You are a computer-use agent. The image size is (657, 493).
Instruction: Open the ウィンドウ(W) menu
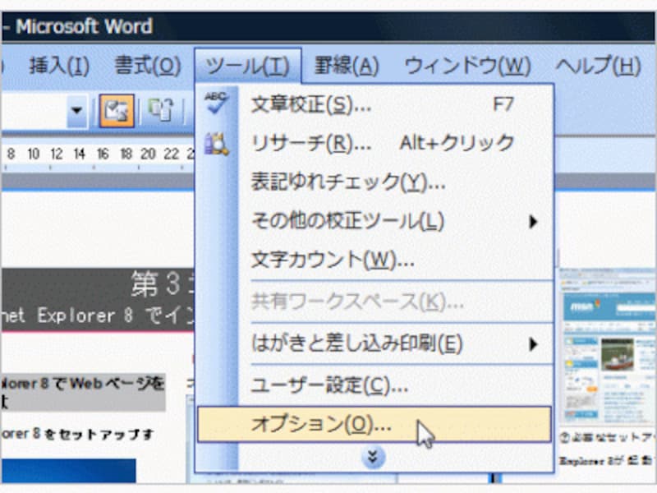[467, 67]
